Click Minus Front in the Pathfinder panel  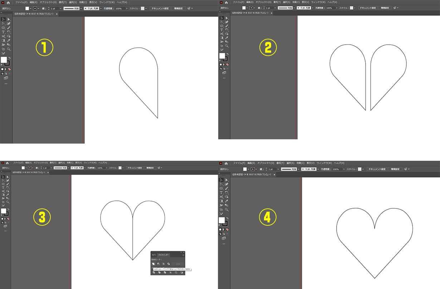[x=158, y=264]
